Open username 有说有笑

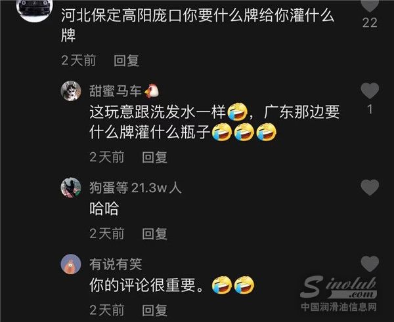point(116,264)
